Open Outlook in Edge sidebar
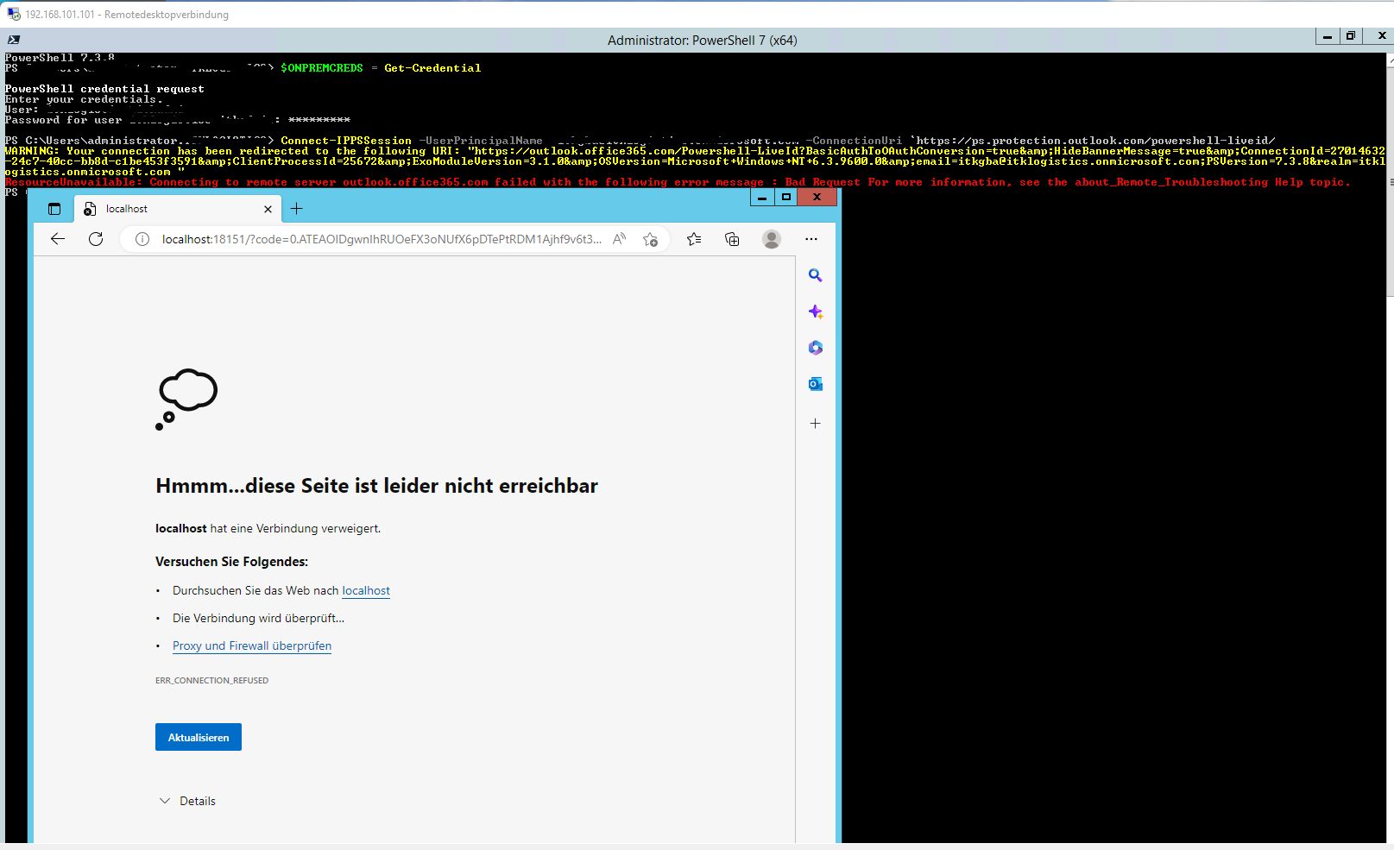 pos(815,384)
